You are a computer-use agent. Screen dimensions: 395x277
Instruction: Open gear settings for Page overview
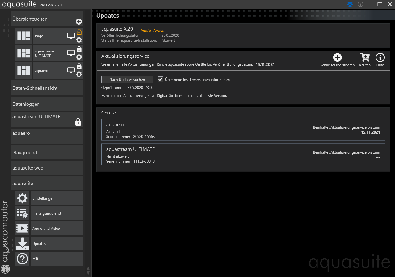(x=79, y=40)
